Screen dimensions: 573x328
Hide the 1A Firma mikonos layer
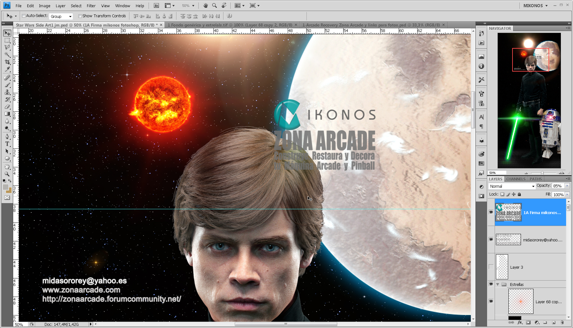(491, 212)
